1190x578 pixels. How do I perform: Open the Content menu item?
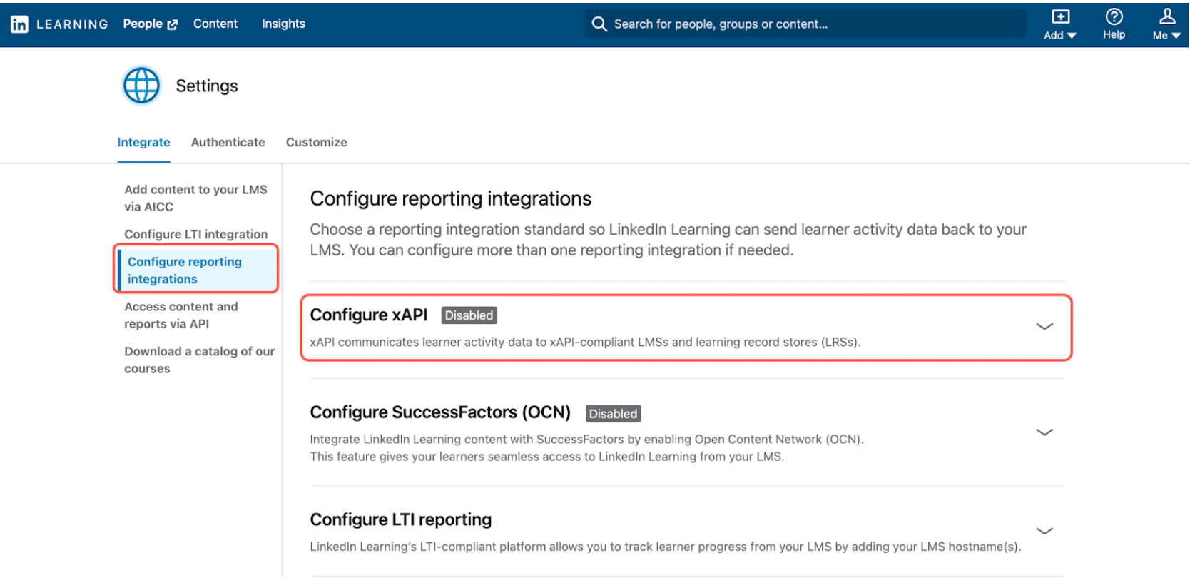tap(215, 24)
